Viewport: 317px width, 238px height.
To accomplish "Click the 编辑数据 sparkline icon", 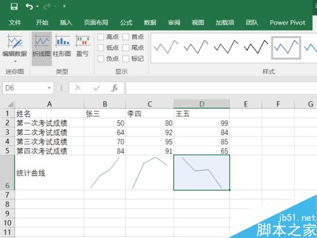I will click(x=15, y=42).
